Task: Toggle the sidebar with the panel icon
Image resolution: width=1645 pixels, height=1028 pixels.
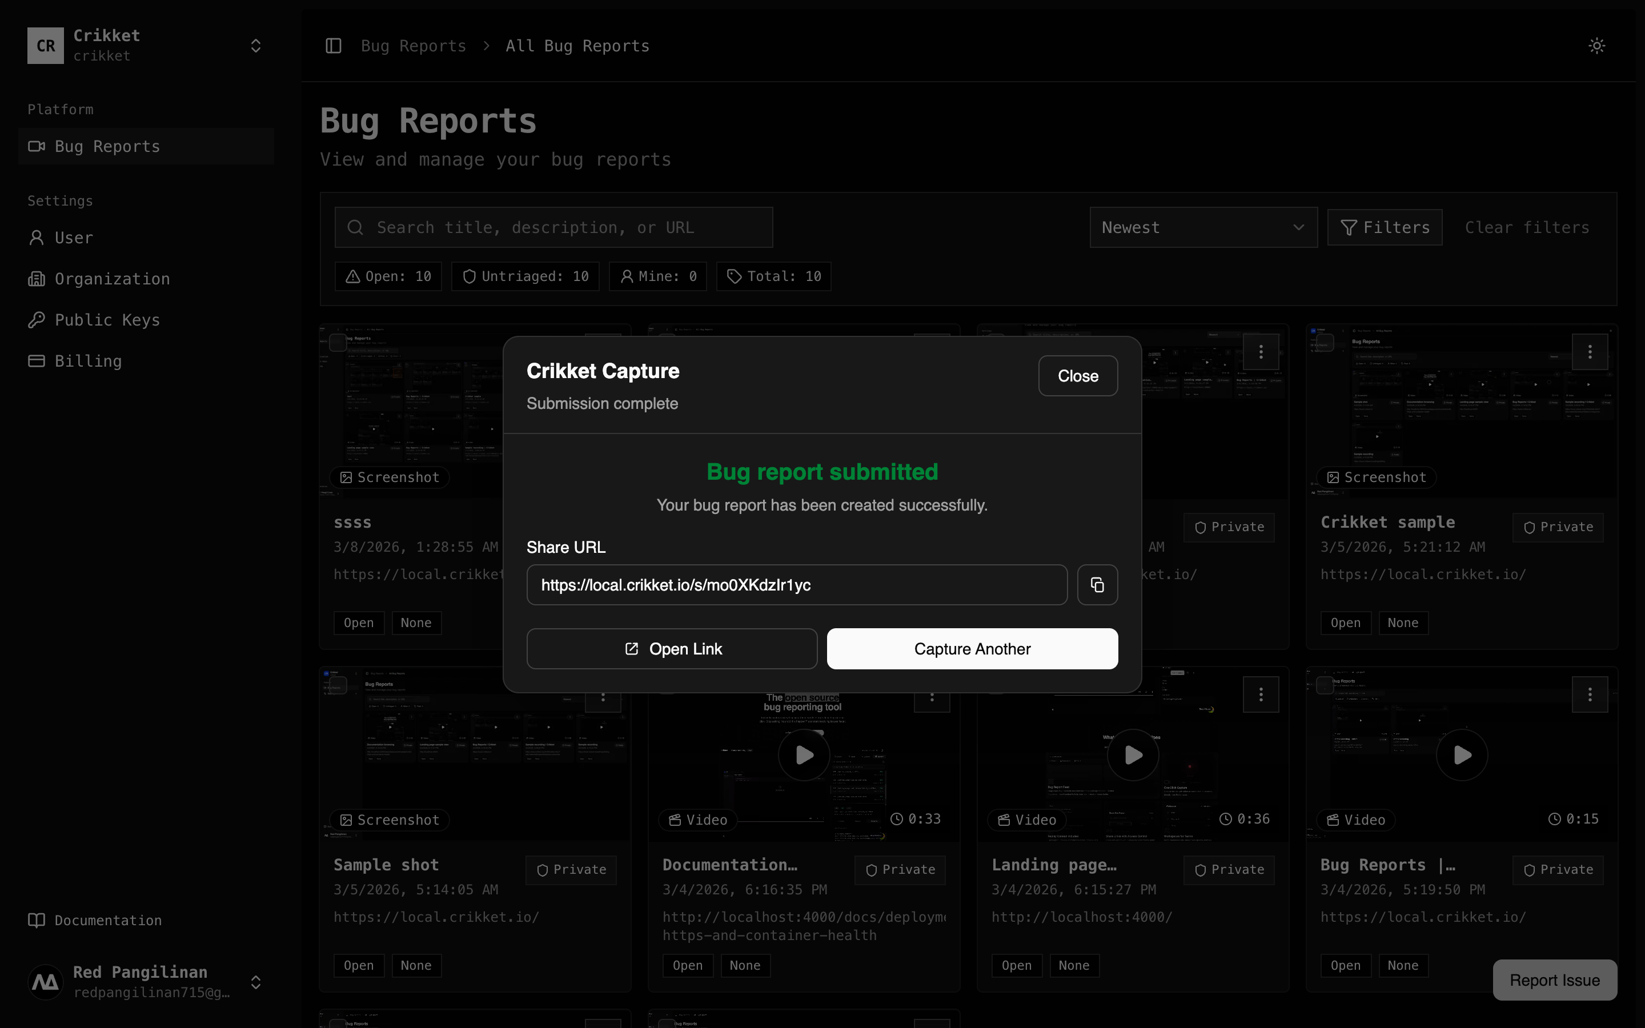Action: point(334,45)
